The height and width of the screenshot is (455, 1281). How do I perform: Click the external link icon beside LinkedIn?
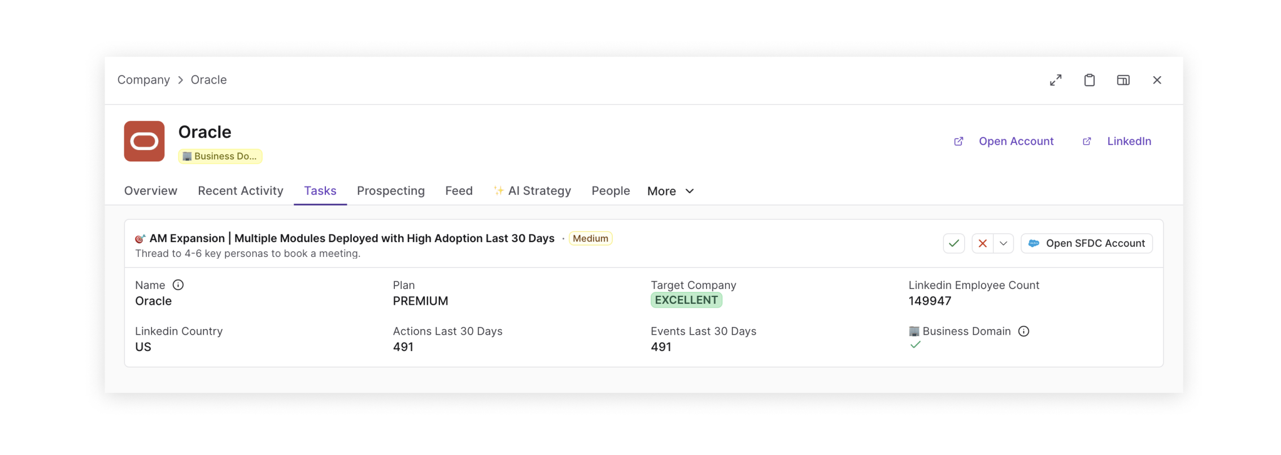(x=1087, y=141)
